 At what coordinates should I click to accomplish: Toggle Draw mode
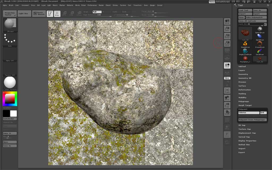(57, 14)
